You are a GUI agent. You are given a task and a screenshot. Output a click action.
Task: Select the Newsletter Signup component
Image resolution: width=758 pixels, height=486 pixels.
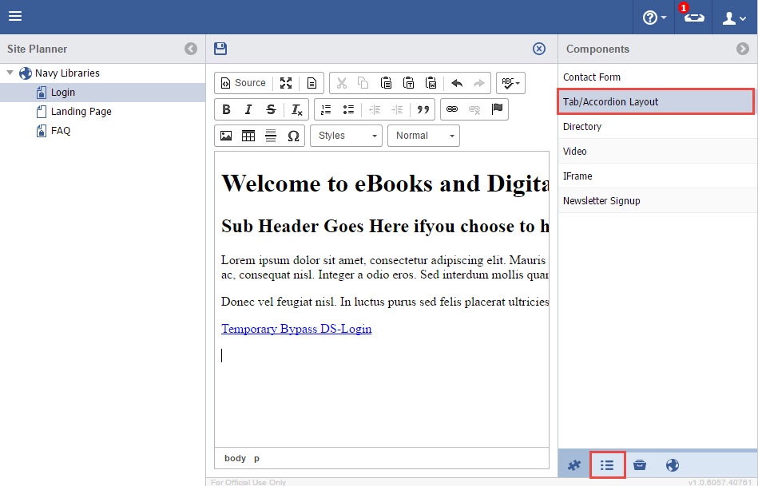(601, 201)
